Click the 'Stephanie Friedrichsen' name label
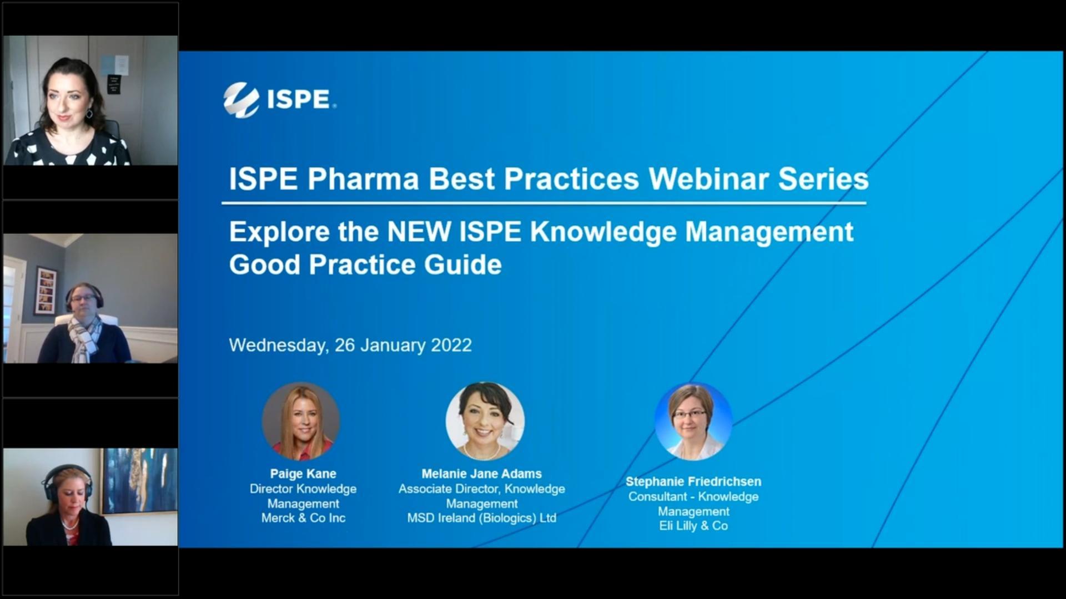This screenshot has width=1066, height=599. coord(693,481)
